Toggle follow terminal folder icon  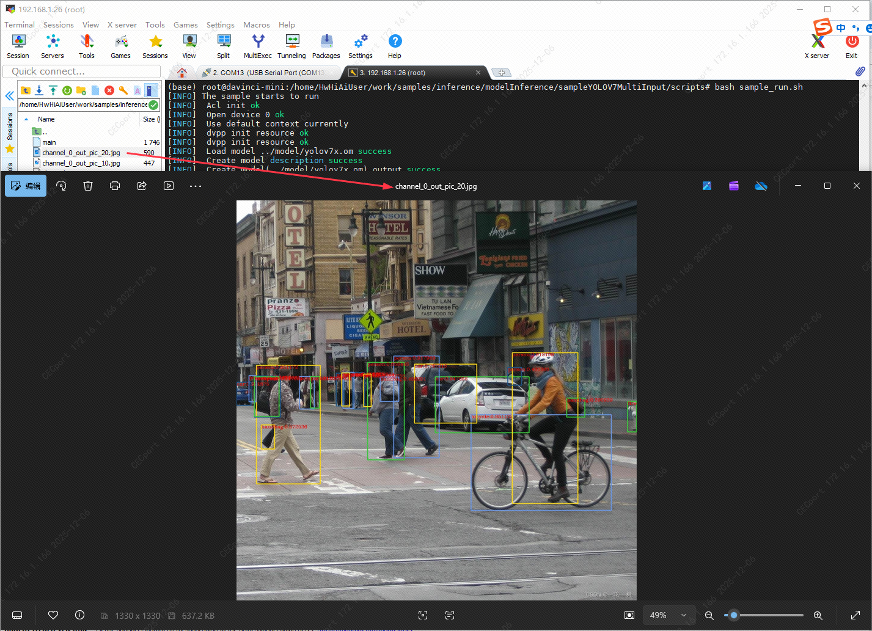[151, 90]
